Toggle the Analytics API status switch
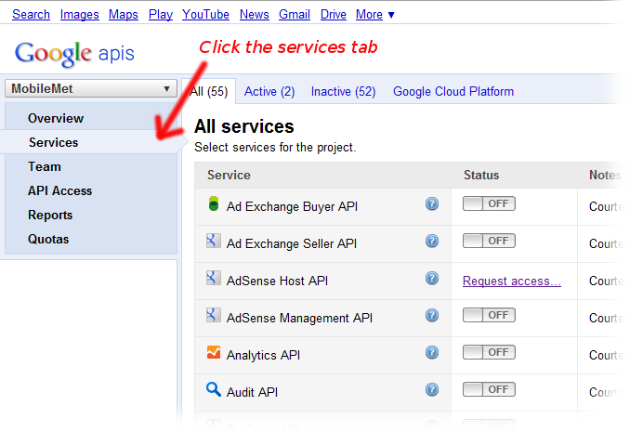Screen dimensions: 643x432 click(x=489, y=353)
